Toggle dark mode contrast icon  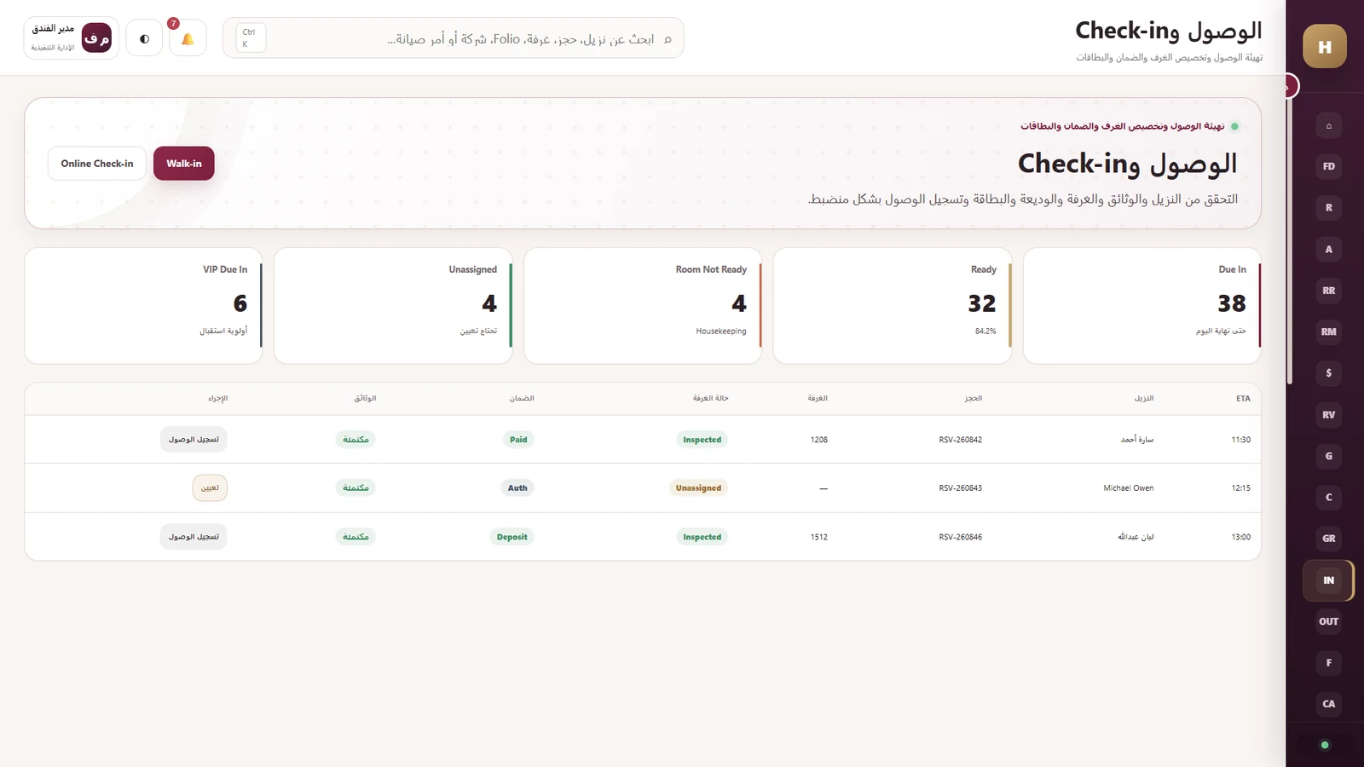pos(144,38)
